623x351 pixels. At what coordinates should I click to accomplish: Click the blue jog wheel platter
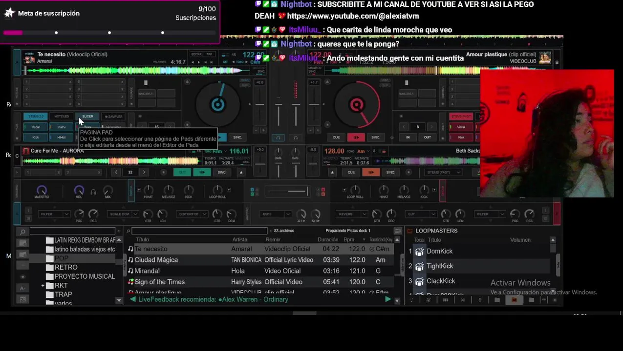(x=217, y=104)
